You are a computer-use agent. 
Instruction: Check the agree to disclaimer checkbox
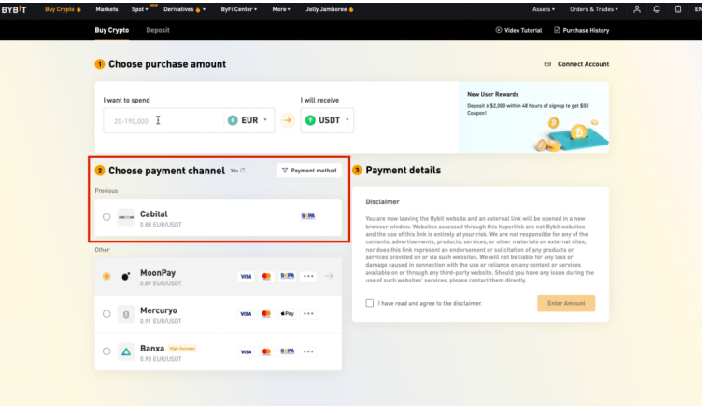[x=369, y=303]
